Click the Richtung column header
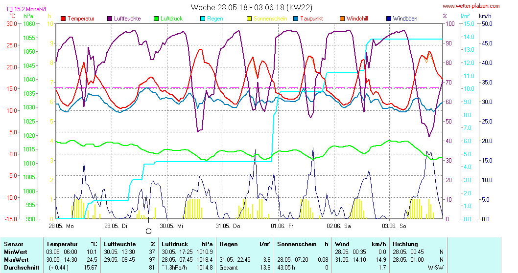The image size is (518, 273). pyautogui.click(x=405, y=244)
